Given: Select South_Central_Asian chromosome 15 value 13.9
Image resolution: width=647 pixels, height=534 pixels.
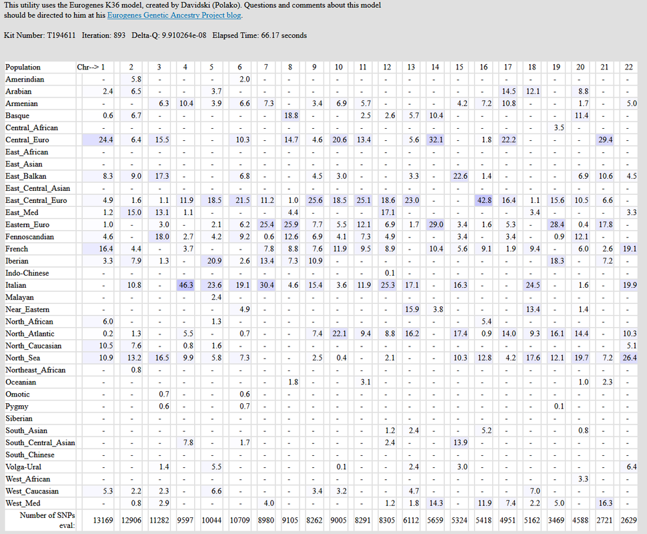Looking at the screenshot, I should click(x=460, y=443).
